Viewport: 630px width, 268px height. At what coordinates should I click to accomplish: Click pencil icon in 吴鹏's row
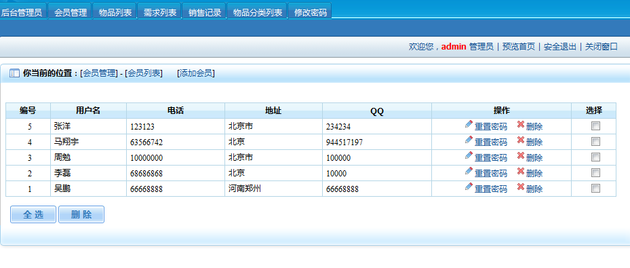tap(469, 187)
